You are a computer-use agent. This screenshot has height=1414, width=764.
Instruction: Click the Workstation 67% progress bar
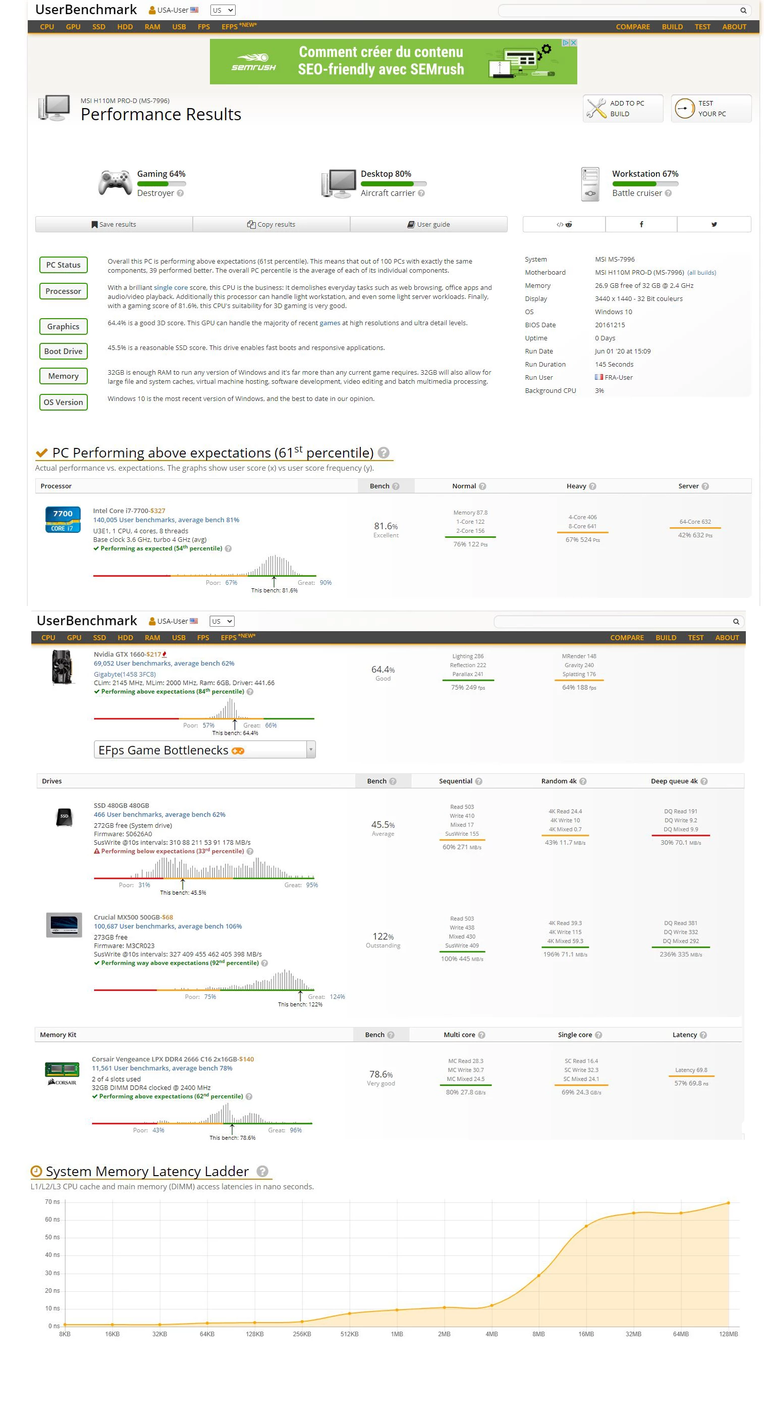click(x=645, y=184)
